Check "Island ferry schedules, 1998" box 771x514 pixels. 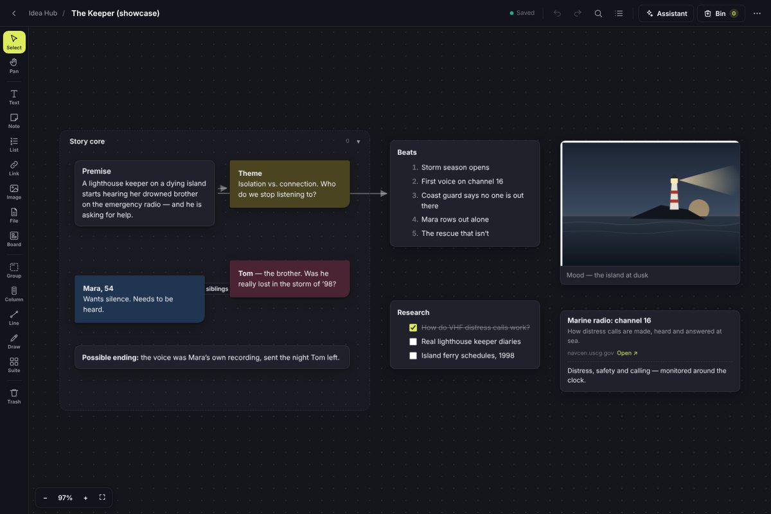(413, 356)
